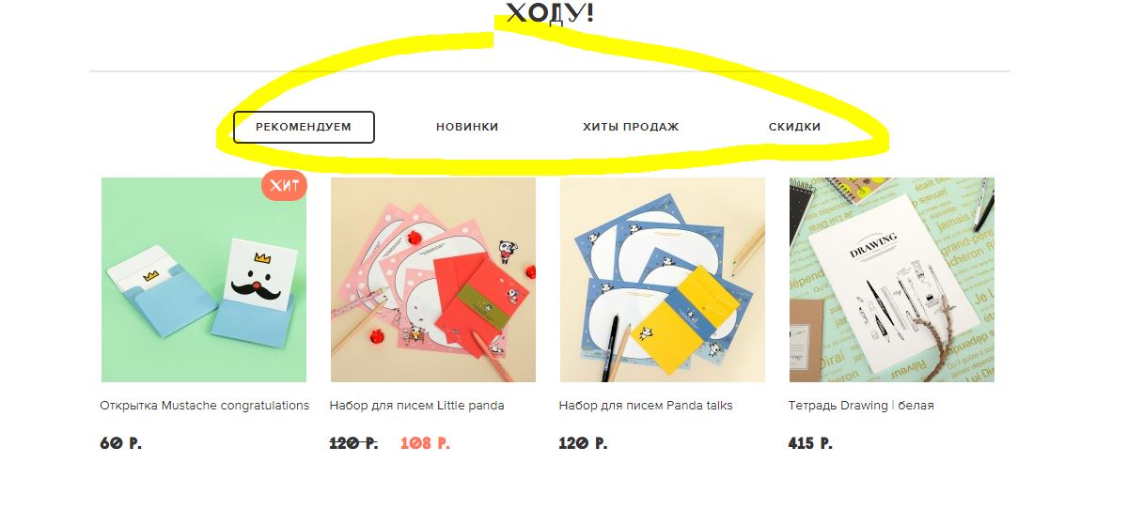Switch to the НОВИНКИ tab
The image size is (1143, 509).
coord(467,127)
